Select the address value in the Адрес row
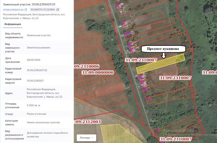Viewport: 217px width, 143px height. pyautogui.click(x=45, y=93)
